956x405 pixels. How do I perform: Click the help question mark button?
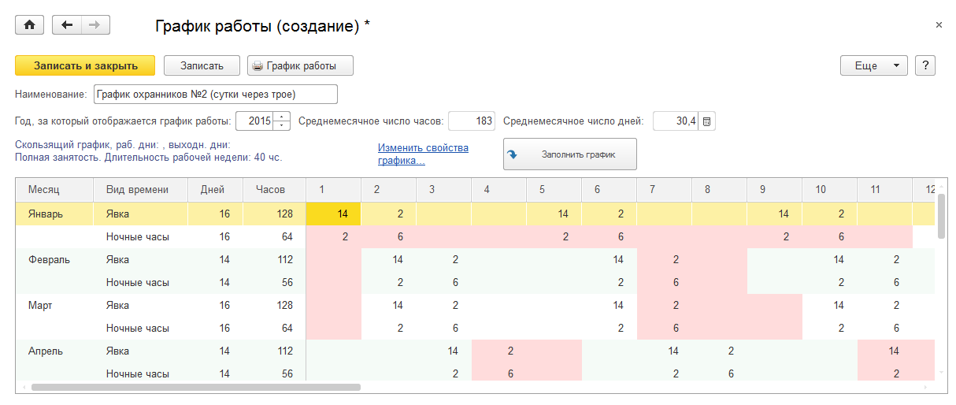[x=925, y=65]
